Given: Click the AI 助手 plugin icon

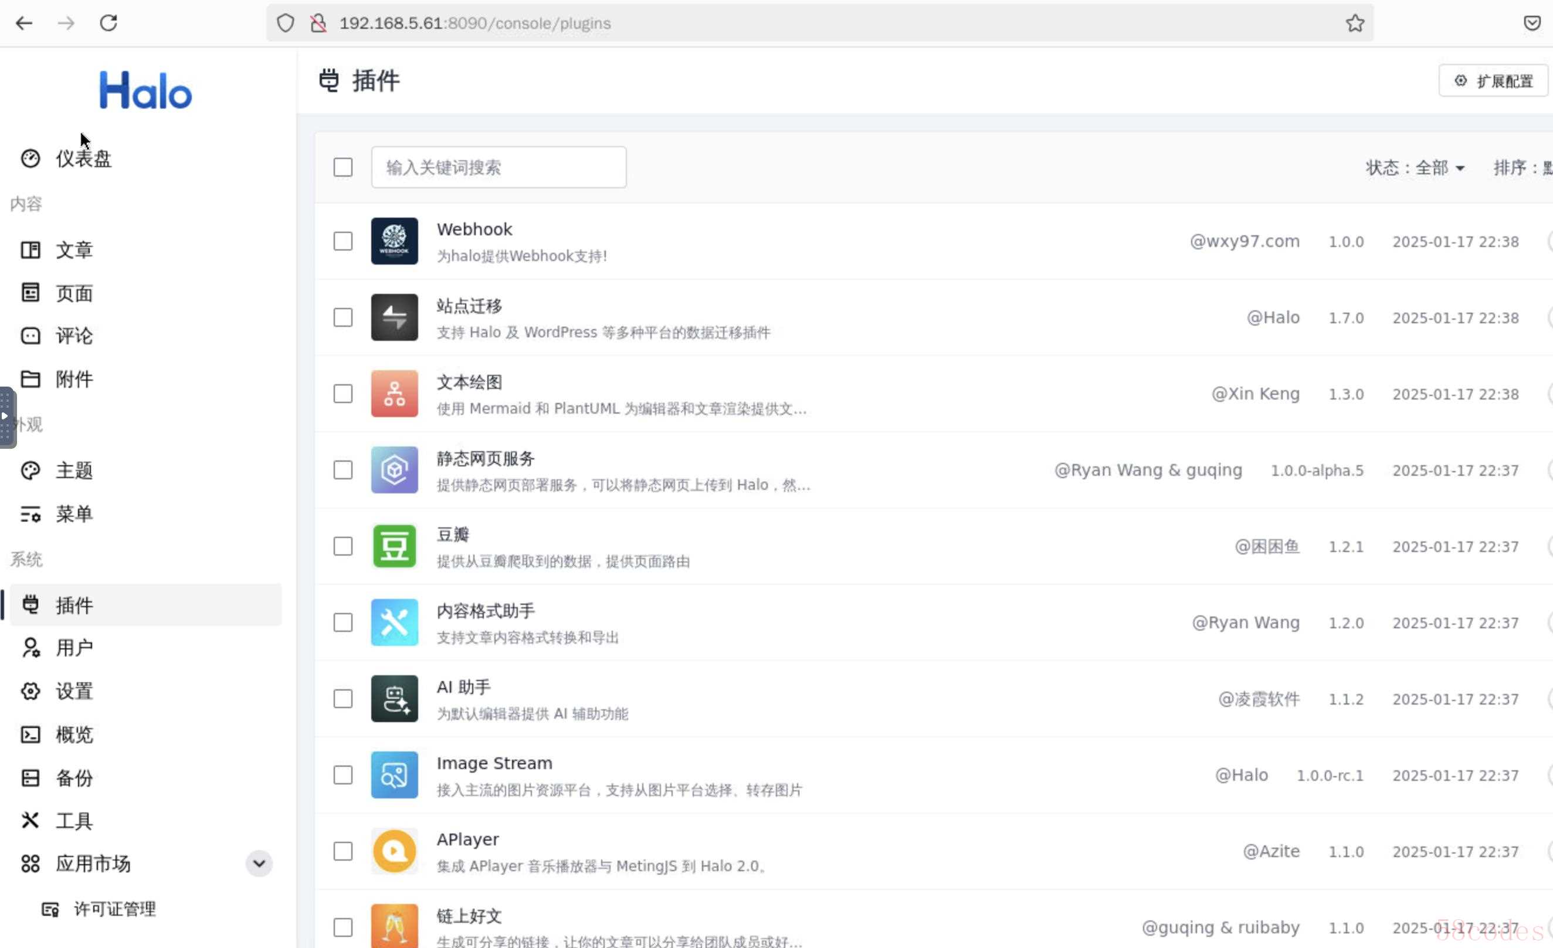Looking at the screenshot, I should click(395, 699).
